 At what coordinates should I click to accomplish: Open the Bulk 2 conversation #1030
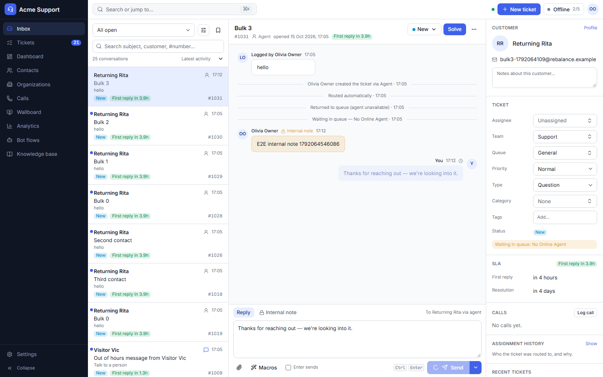coord(158,126)
